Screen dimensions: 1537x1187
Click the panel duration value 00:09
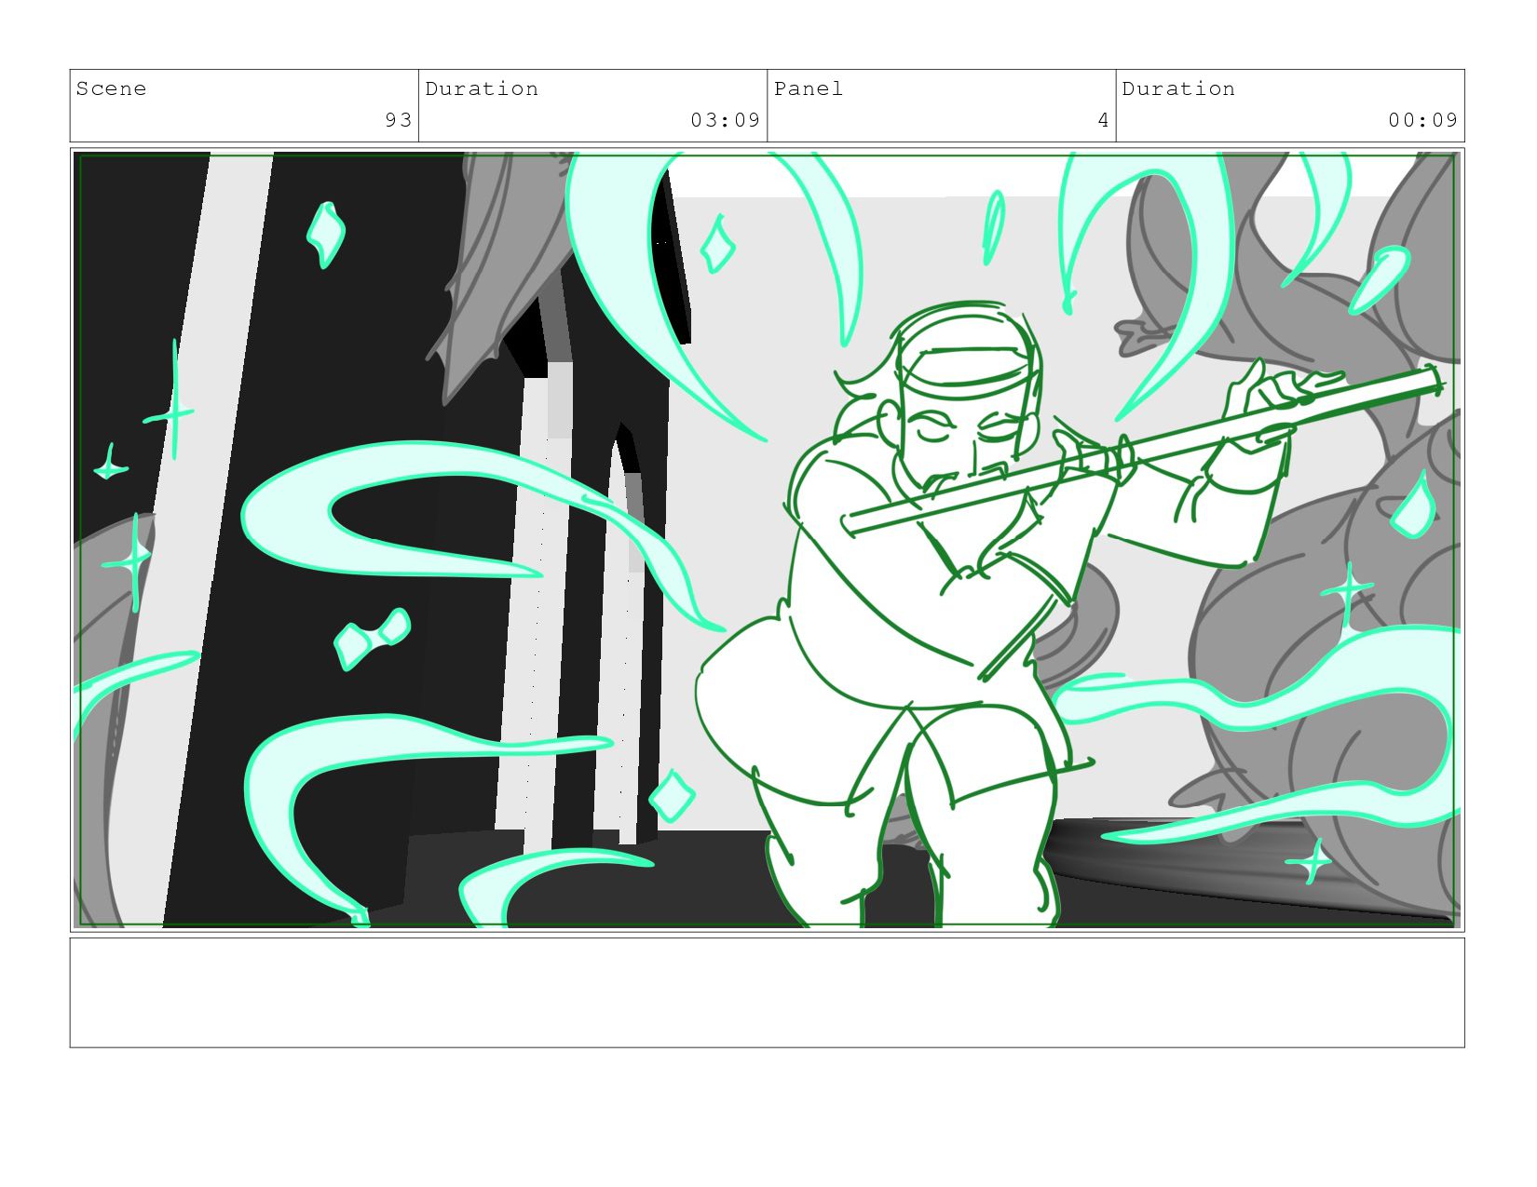coord(1422,120)
